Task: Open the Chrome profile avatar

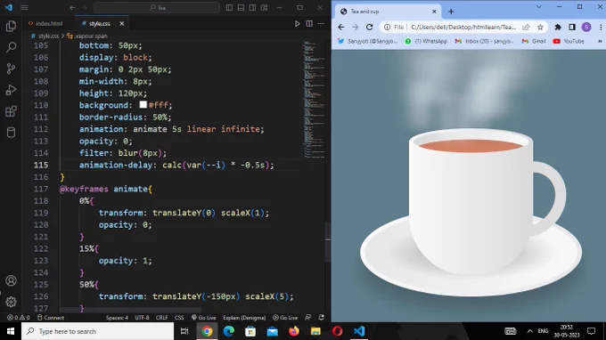Action: tap(586, 27)
